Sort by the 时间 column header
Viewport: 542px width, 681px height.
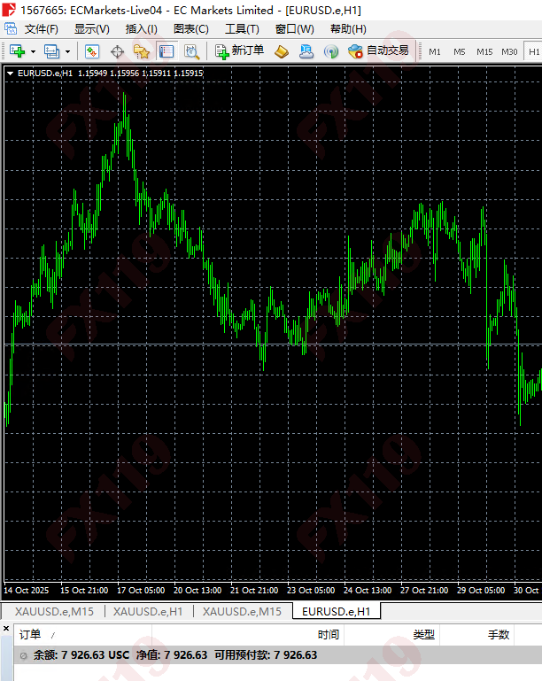(329, 634)
